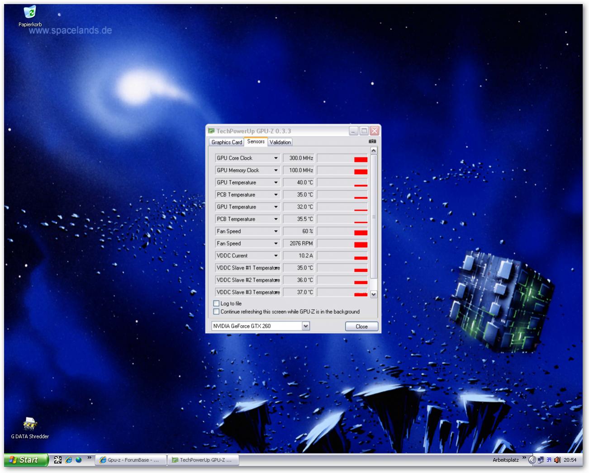
Task: Click the tray expand arrow icon
Action: pos(532,460)
